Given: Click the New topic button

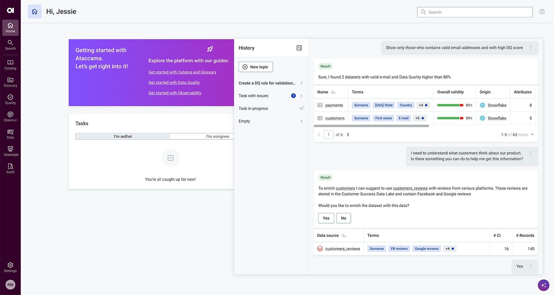Looking at the screenshot, I should (x=256, y=67).
